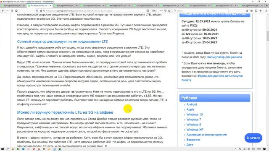Open the Windows 8 category
The width and height of the screenshot is (269, 151).
point(194,125)
